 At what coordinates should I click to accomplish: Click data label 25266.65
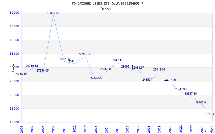[96, 78]
